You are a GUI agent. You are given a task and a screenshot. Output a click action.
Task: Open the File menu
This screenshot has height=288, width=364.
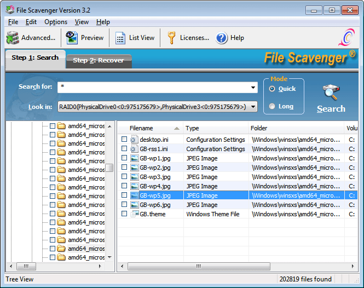(13, 22)
